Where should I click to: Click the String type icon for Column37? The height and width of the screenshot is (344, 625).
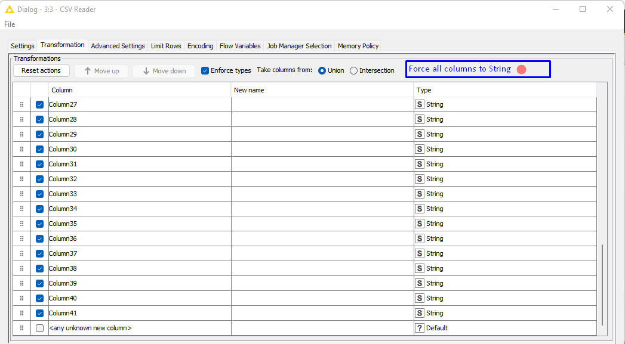(x=419, y=253)
